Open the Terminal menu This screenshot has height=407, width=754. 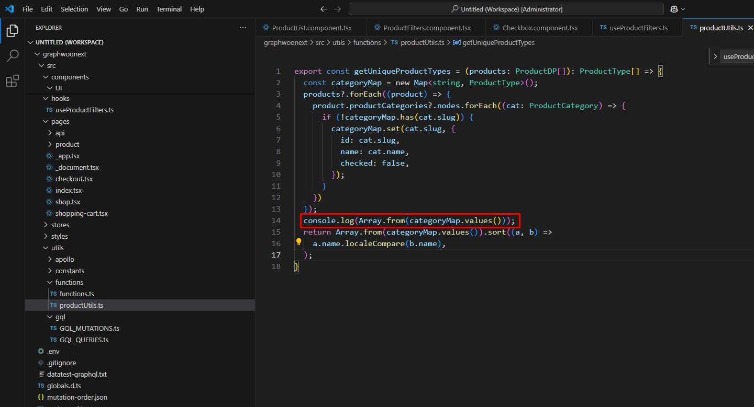click(169, 9)
